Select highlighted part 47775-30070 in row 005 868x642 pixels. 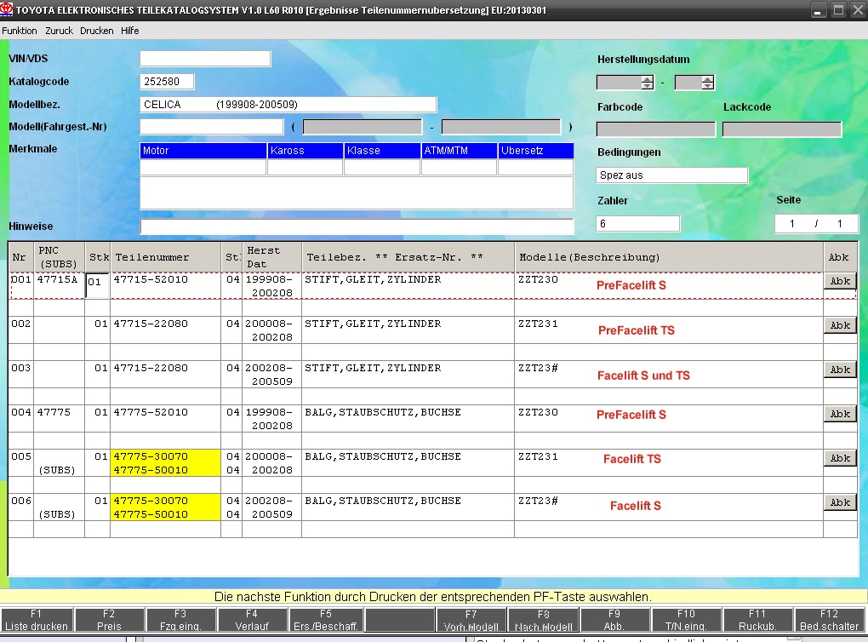[151, 456]
